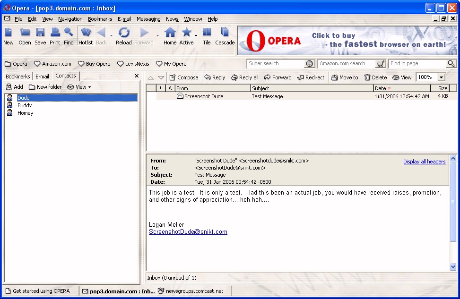Open the LexisNexis bookmark
Screen dimensions: 460x299
[x=133, y=64]
